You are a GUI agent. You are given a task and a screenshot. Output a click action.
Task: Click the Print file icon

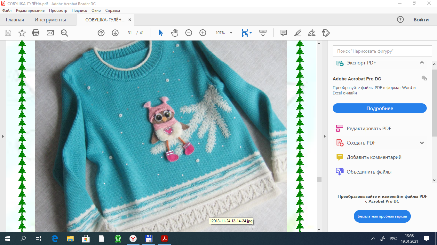coord(36,33)
